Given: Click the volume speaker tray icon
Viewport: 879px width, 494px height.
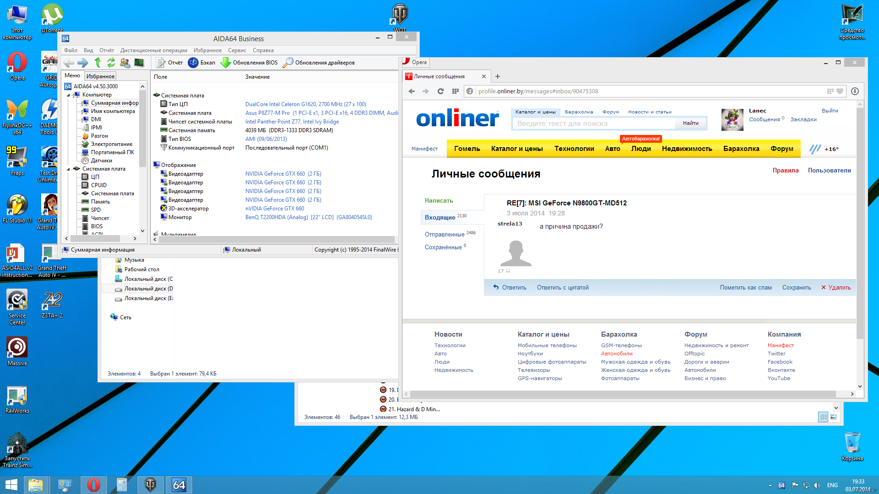Looking at the screenshot, I should [x=817, y=485].
